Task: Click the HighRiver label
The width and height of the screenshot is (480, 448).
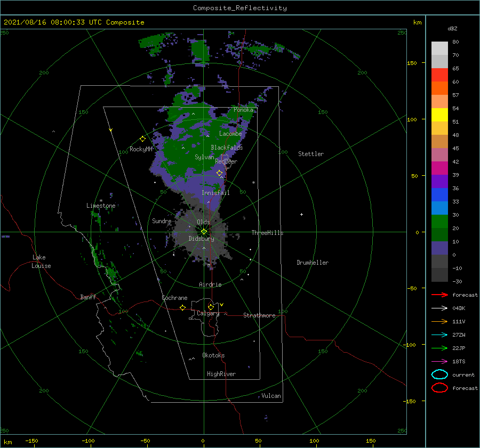Action: [221, 374]
